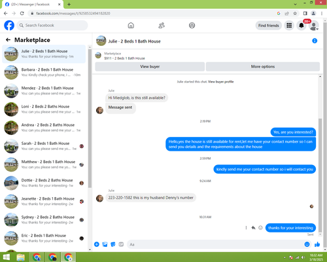The height and width of the screenshot is (262, 327).
Task: Click the More options button
Action: tap(263, 67)
